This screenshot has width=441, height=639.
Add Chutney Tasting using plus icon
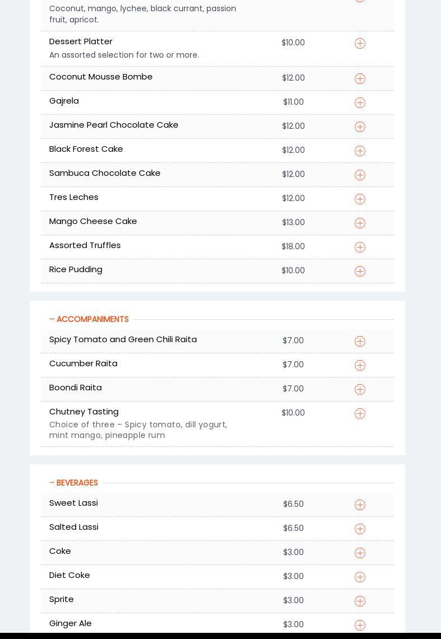(x=360, y=414)
